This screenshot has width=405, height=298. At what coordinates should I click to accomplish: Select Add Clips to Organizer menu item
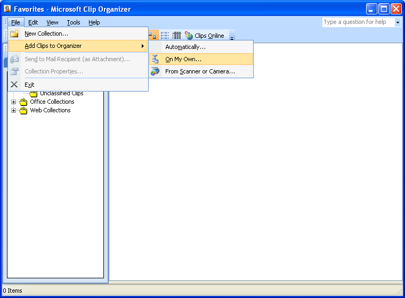(x=78, y=46)
